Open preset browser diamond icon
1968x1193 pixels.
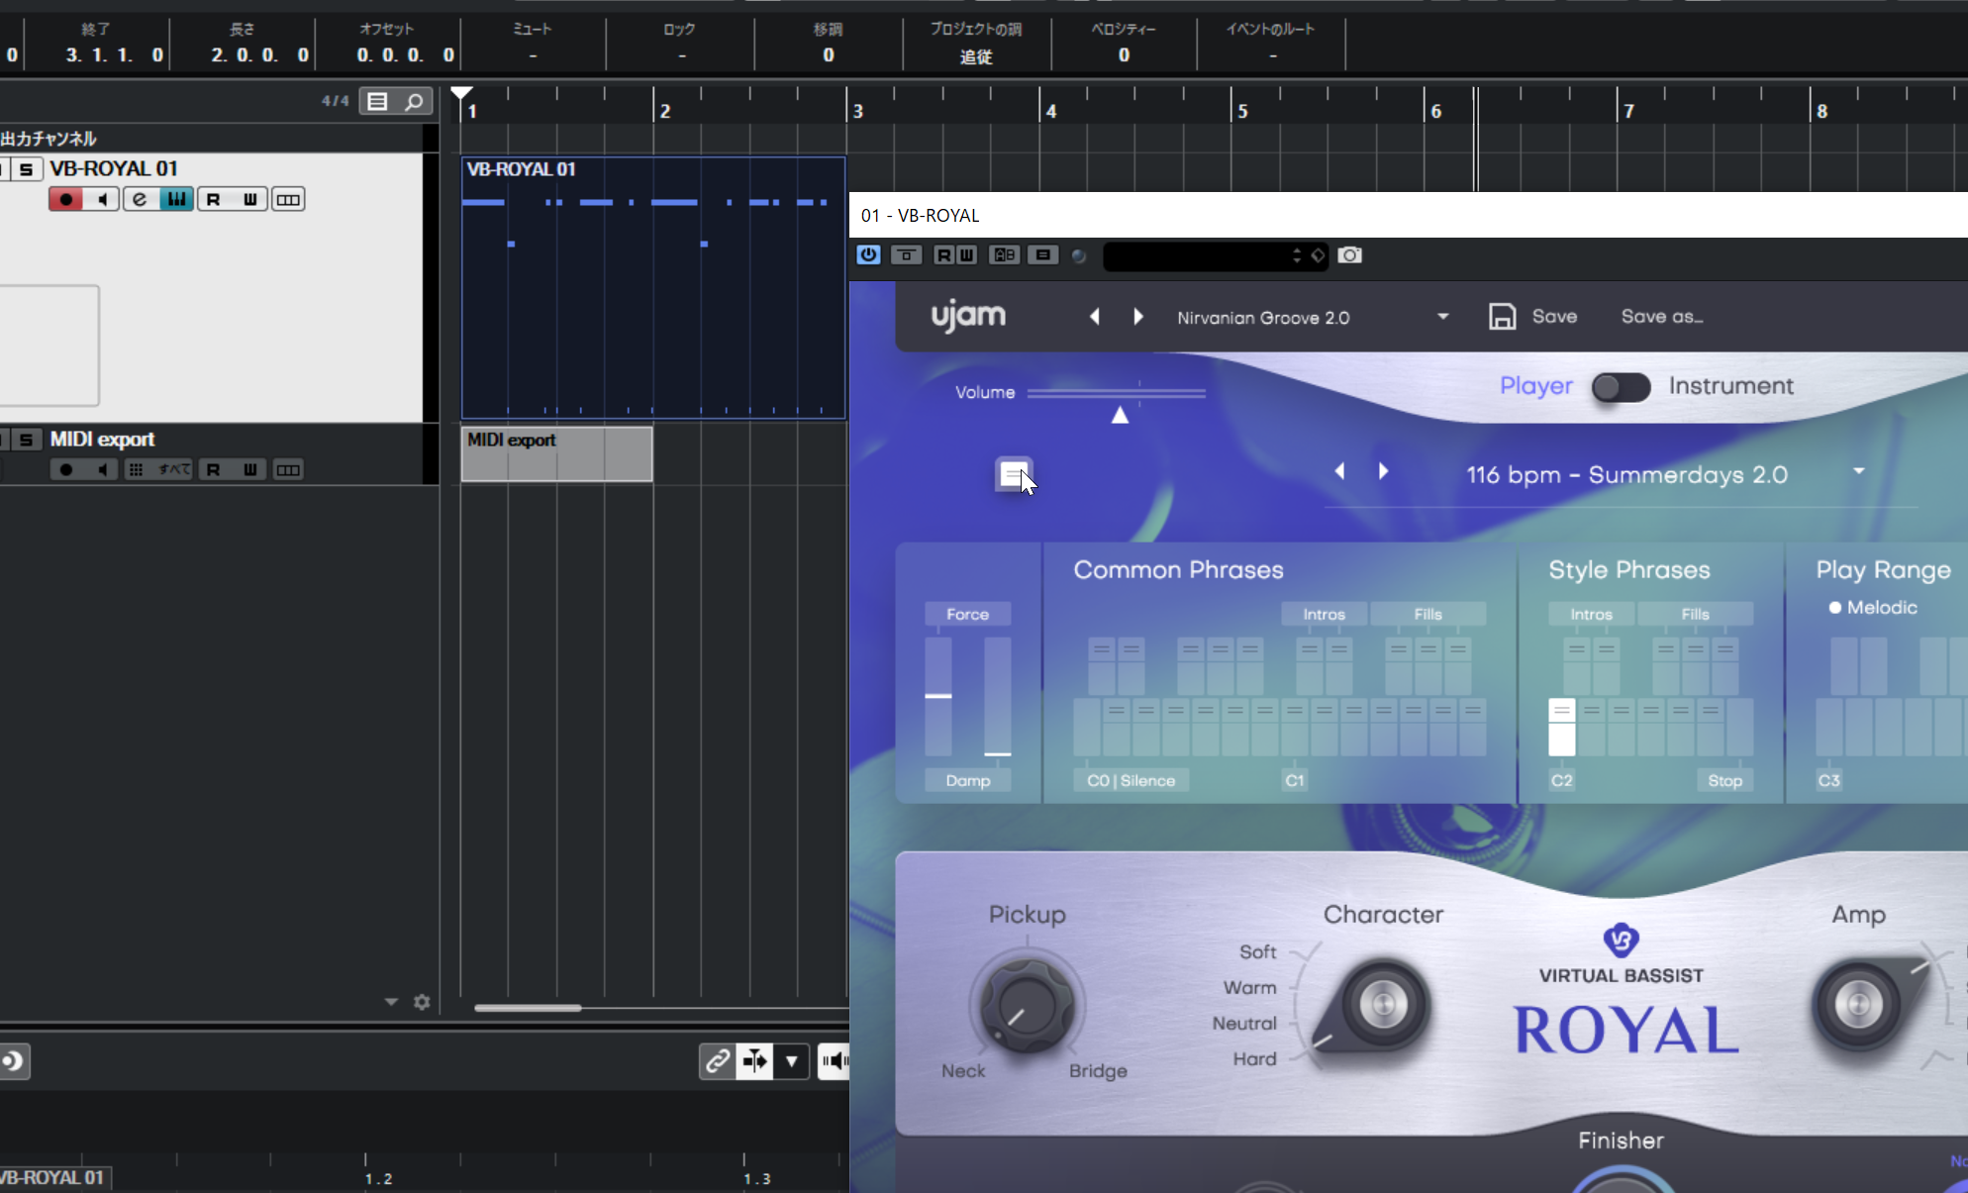pos(1318,255)
